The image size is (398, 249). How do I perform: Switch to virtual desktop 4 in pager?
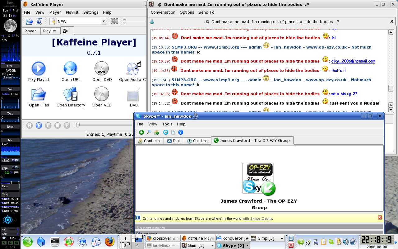click(x=137, y=246)
